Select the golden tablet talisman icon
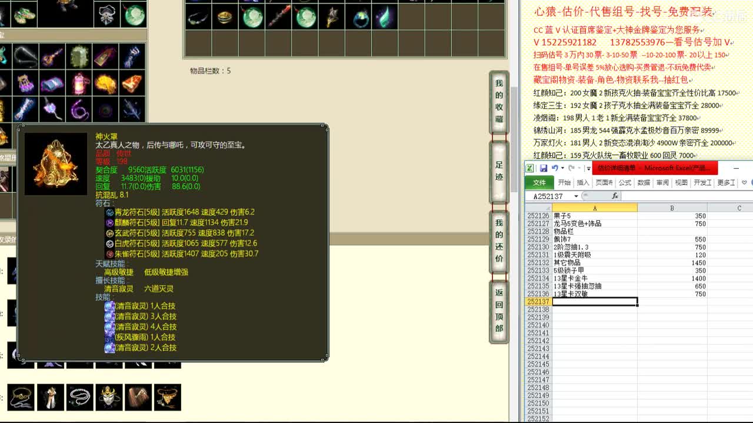This screenshot has height=423, width=753. [106, 57]
